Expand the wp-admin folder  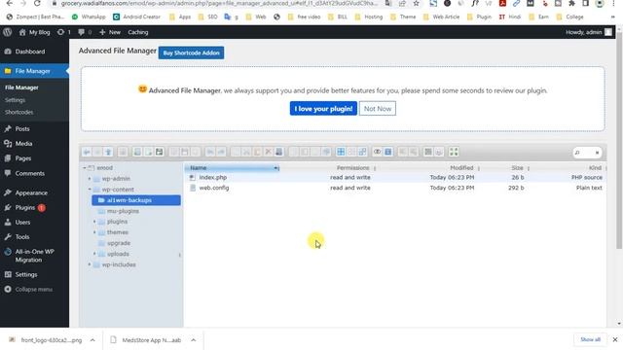click(90, 179)
